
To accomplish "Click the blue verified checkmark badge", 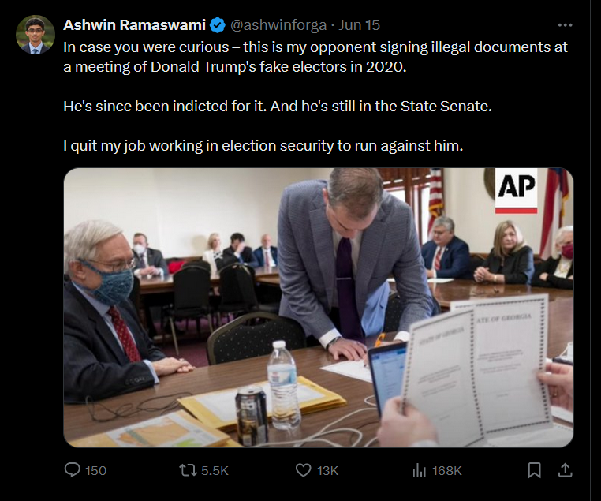I will pyautogui.click(x=218, y=24).
